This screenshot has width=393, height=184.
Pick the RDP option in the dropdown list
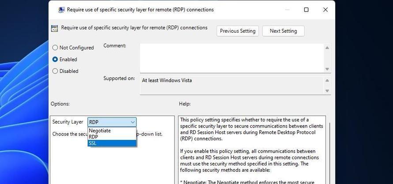tap(94, 137)
